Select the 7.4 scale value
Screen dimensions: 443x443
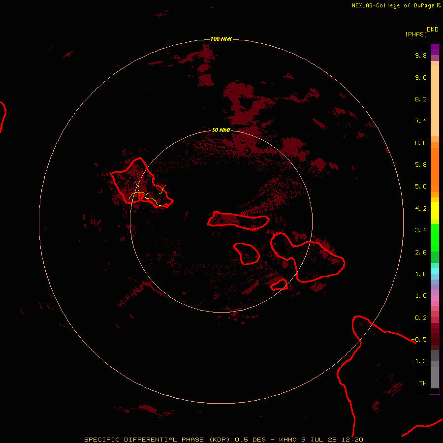pyautogui.click(x=421, y=121)
